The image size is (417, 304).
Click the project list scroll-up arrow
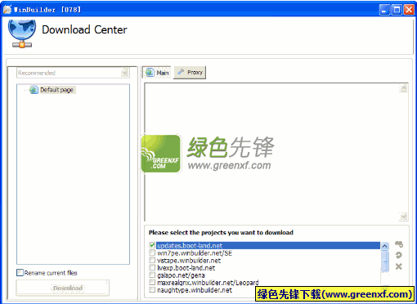384,246
